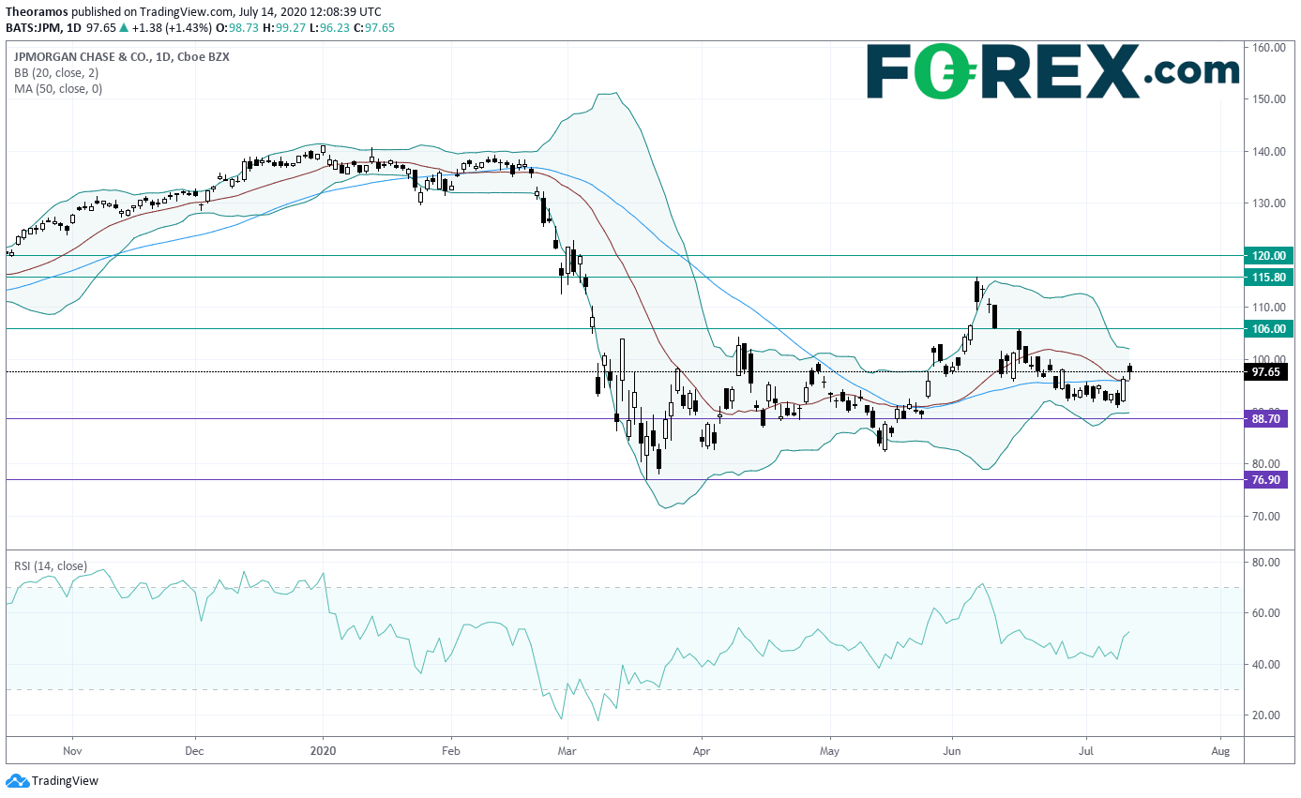Click the Jun label on time axis
The width and height of the screenshot is (1301, 798).
coord(951,750)
